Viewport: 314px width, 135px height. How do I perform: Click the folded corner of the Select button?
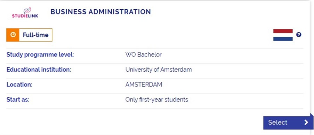coord(312,115)
